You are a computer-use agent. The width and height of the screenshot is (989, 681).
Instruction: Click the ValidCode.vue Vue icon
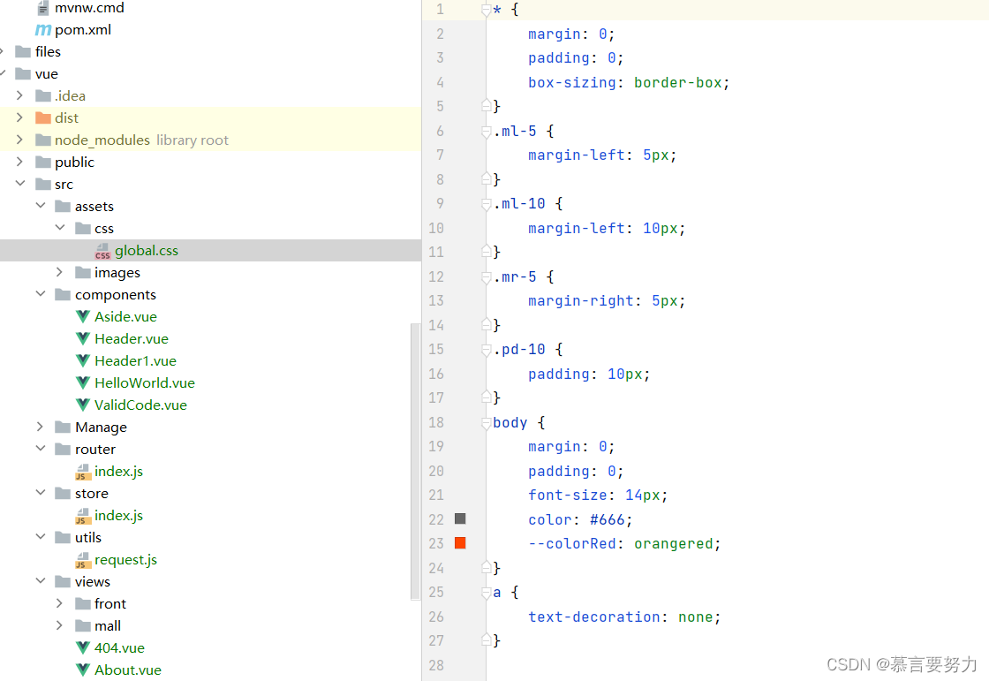coord(83,405)
